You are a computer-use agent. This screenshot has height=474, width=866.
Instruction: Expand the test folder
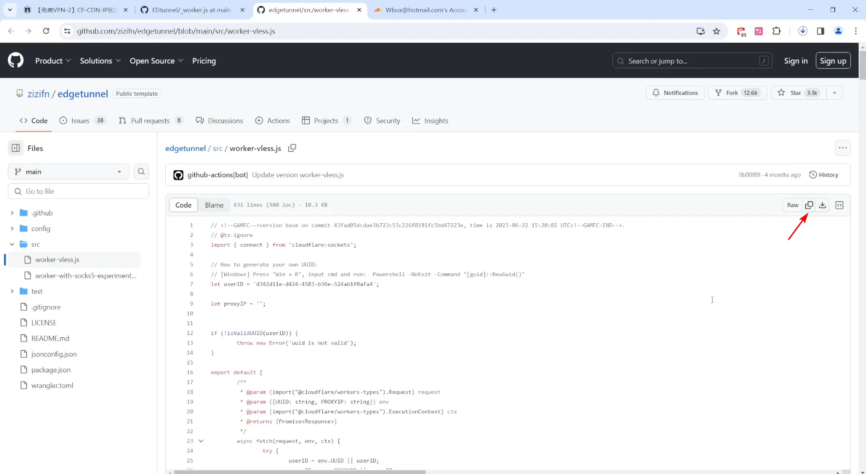[x=12, y=291]
